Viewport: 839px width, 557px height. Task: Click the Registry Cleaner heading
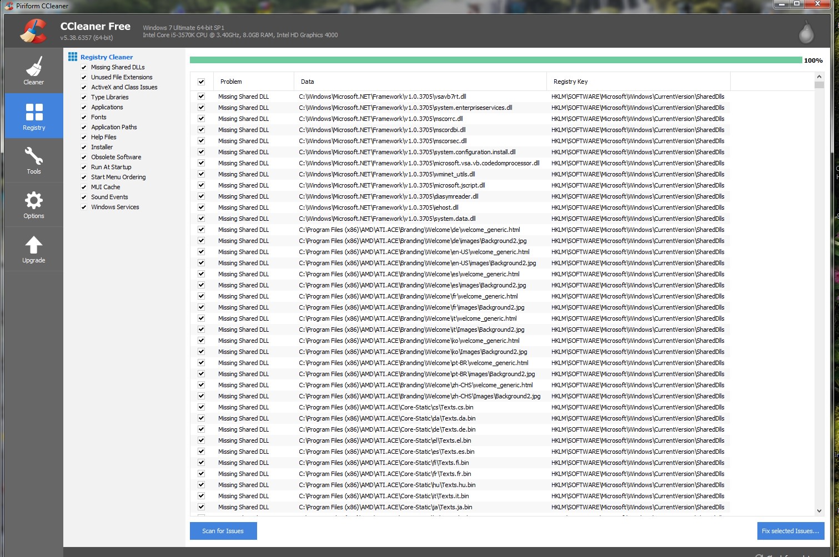point(107,57)
